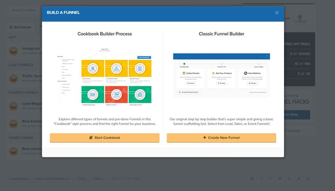This screenshot has width=335, height=191.
Task: Click the Start Cookbook button
Action: [105, 138]
